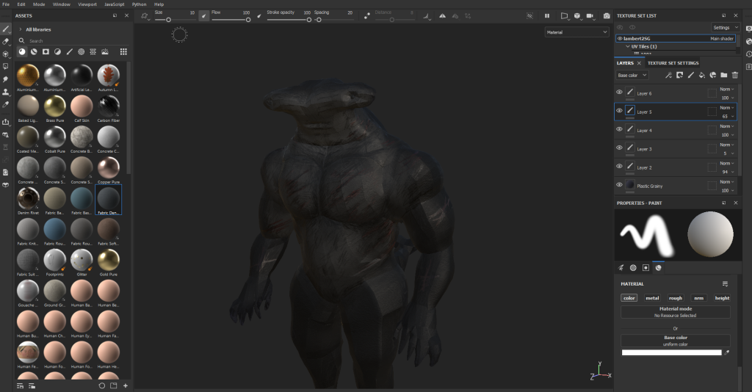This screenshot has height=392, width=752.
Task: Toggle visibility of Plastic Grainy layer
Action: tap(619, 185)
